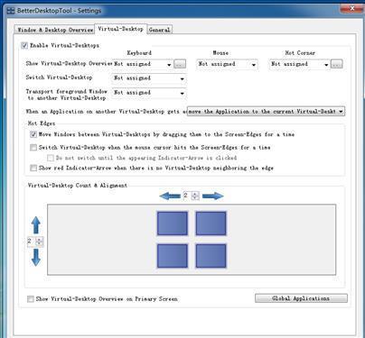
Task: Open Switch Virtual-Desktop keyboard dropdown
Action: [x=149, y=78]
